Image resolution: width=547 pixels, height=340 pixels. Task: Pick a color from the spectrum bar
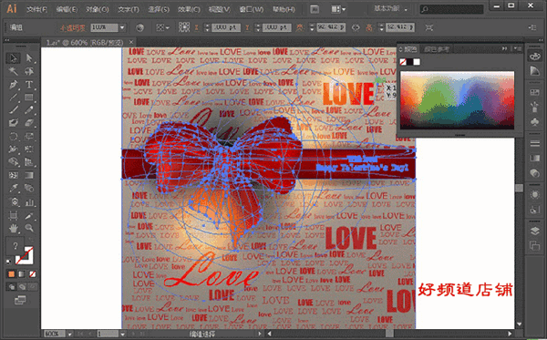click(457, 100)
